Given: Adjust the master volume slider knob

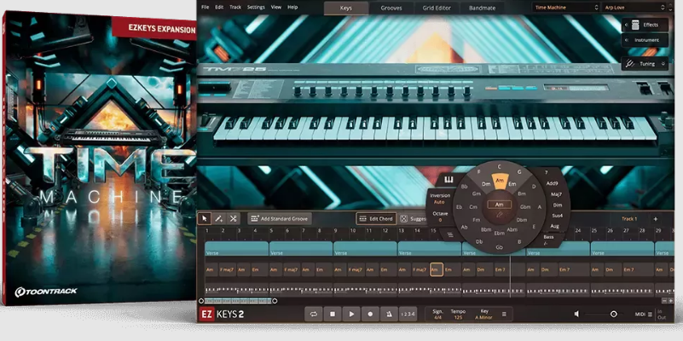Looking at the screenshot, I should pos(614,314).
